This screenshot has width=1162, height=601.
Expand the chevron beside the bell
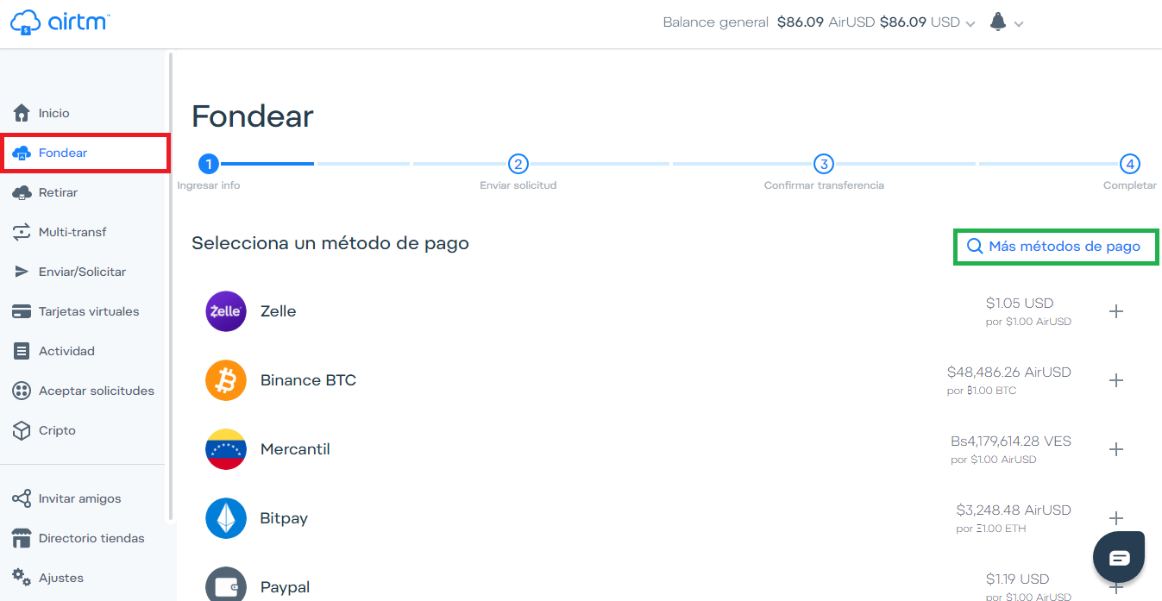(x=1019, y=24)
